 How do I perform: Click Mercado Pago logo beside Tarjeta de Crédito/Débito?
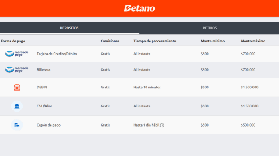coord(17,54)
